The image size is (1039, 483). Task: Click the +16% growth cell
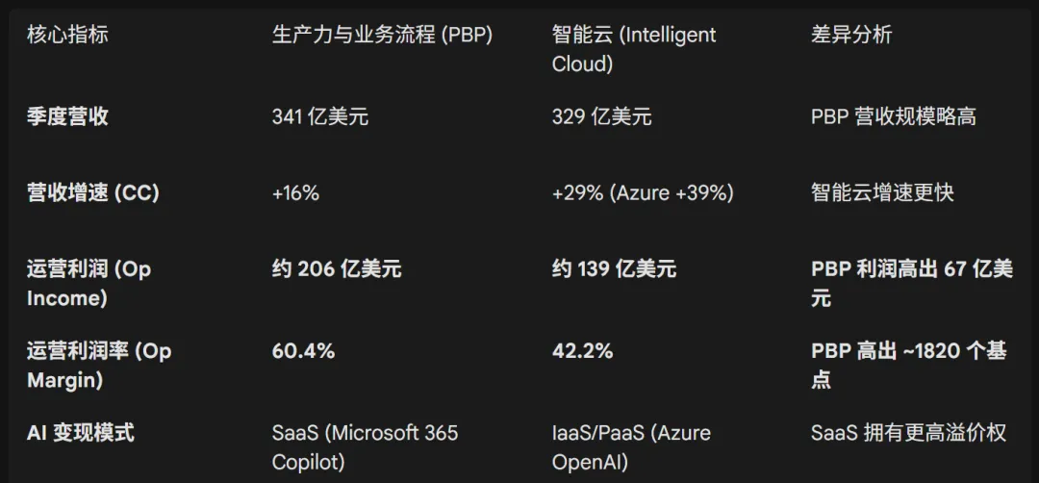[295, 192]
